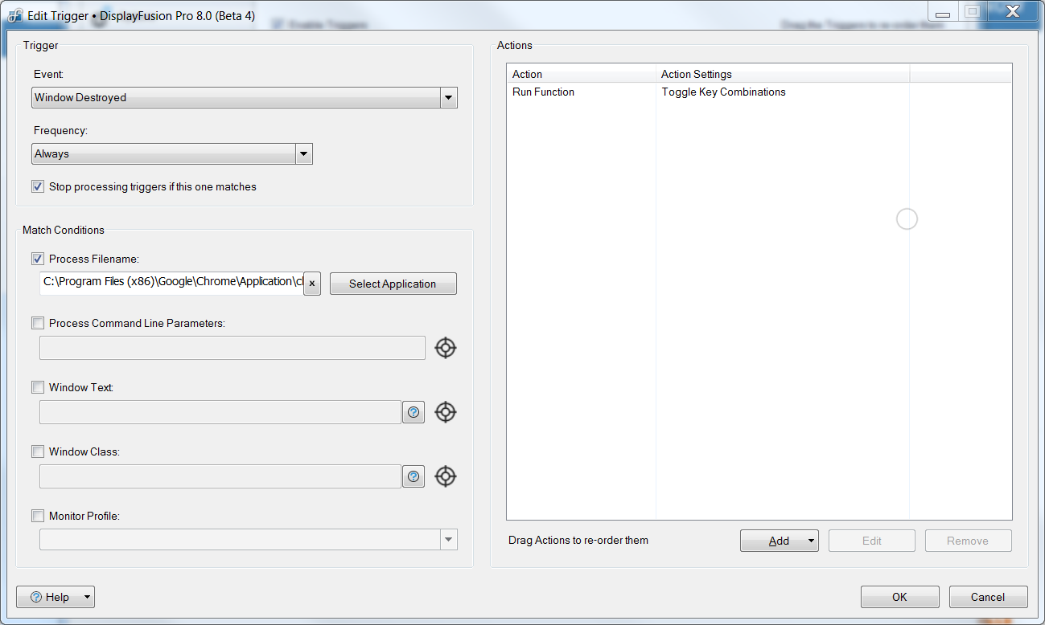This screenshot has height=625, width=1045.
Task: Open help icon beside Window Text field
Action: coord(413,412)
